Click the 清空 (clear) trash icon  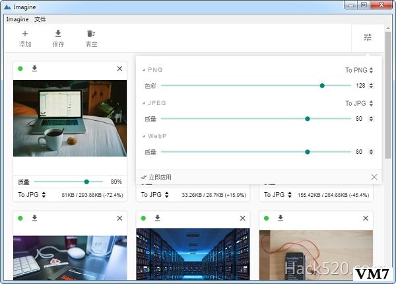91,34
